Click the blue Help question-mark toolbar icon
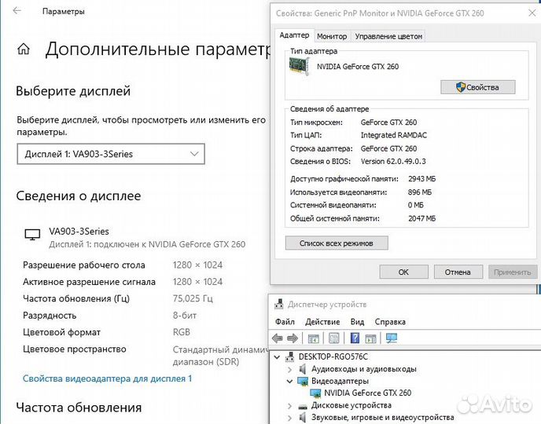 (x=355, y=338)
